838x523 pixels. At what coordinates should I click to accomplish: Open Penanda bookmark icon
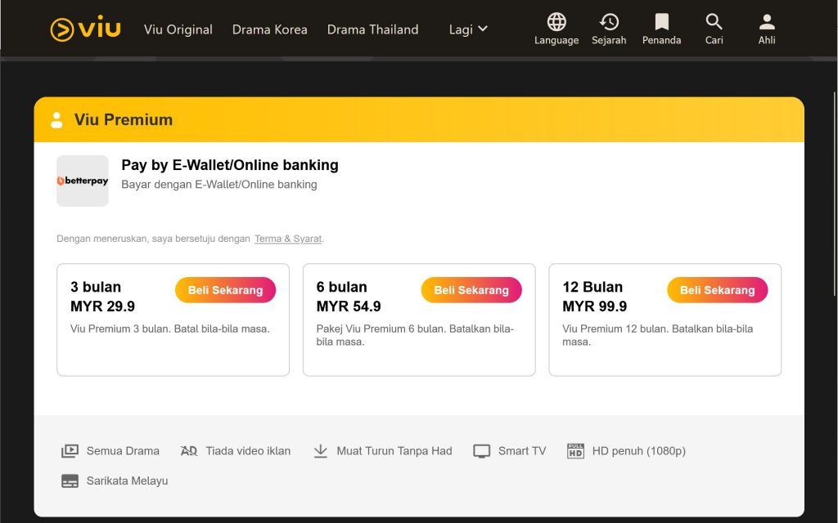661,22
